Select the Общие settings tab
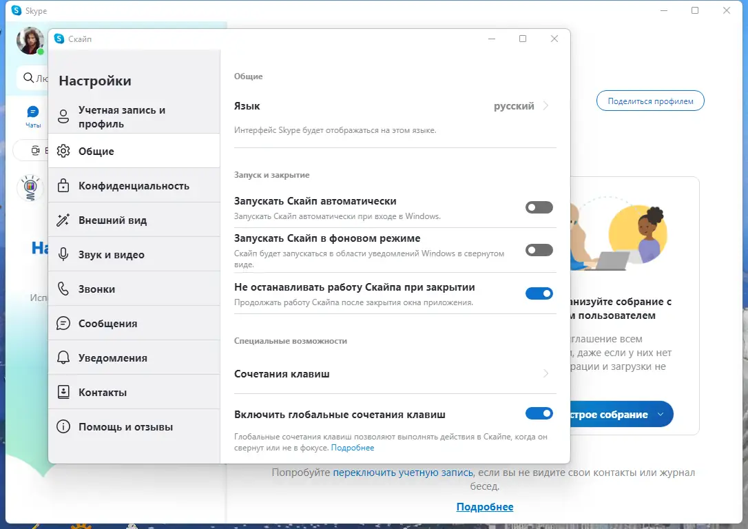This screenshot has height=529, width=748. (134, 151)
